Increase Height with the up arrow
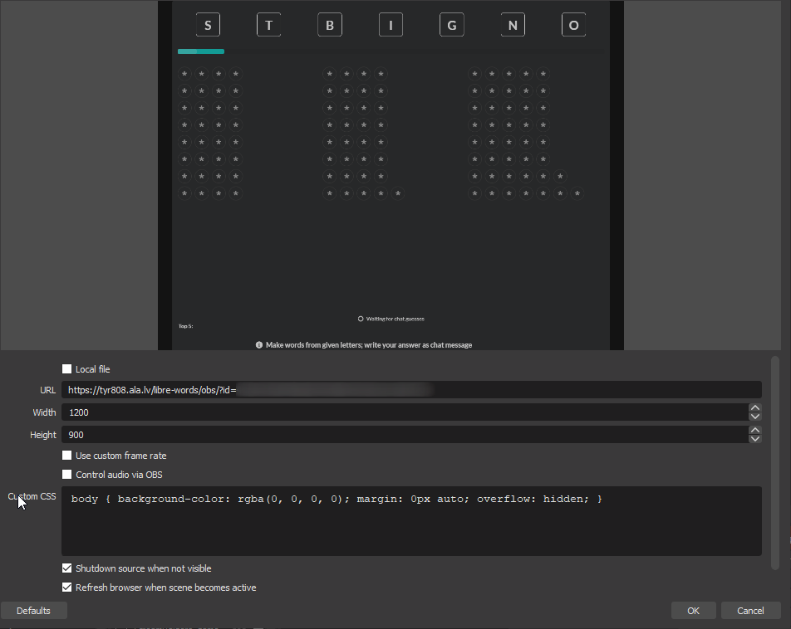The width and height of the screenshot is (791, 629). (x=754, y=430)
